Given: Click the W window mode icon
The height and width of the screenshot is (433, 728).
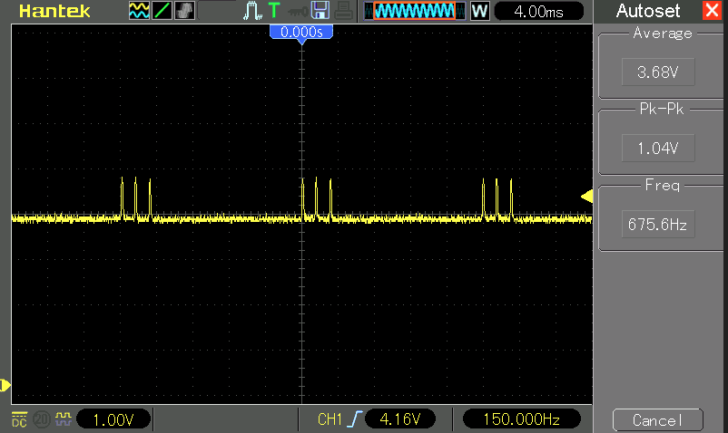Looking at the screenshot, I should [x=479, y=12].
